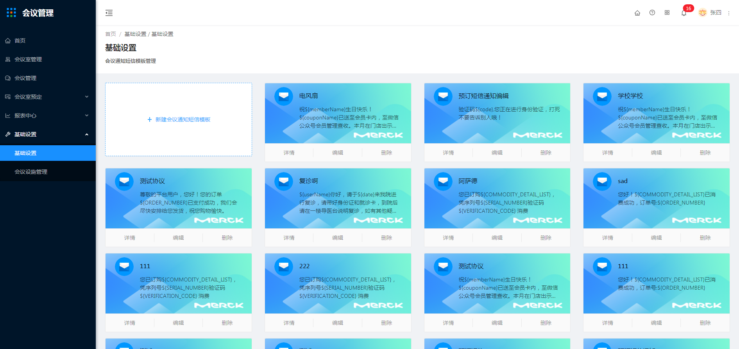Screen dimensions: 739x349
Task: Open the vertical more options menu
Action: point(729,13)
